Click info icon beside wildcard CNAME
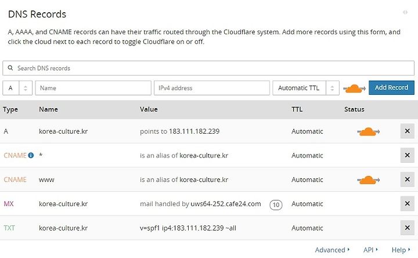 [x=31, y=155]
